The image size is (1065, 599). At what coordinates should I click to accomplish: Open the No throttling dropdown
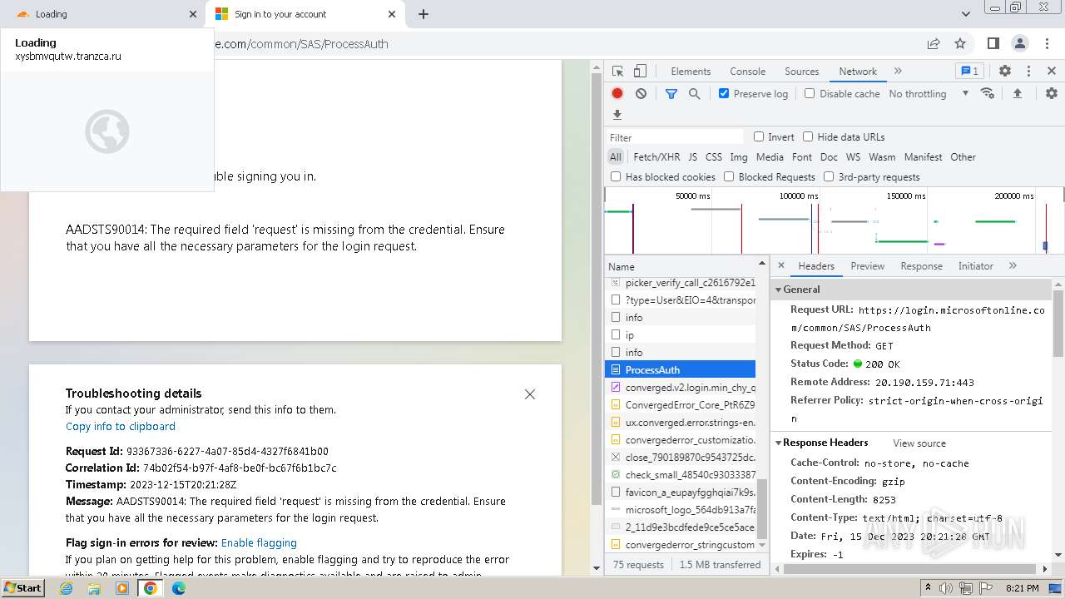coord(929,94)
